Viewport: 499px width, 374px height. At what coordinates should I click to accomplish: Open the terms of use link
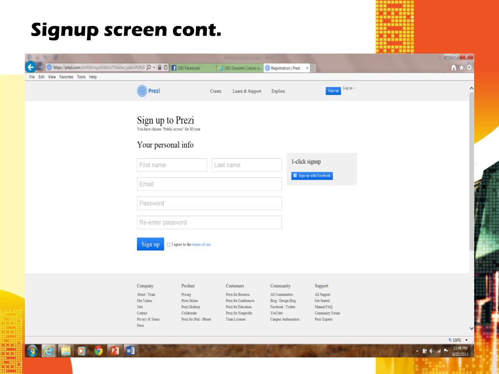[x=202, y=244]
